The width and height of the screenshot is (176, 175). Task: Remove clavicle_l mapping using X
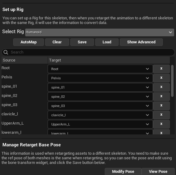coord(161,115)
